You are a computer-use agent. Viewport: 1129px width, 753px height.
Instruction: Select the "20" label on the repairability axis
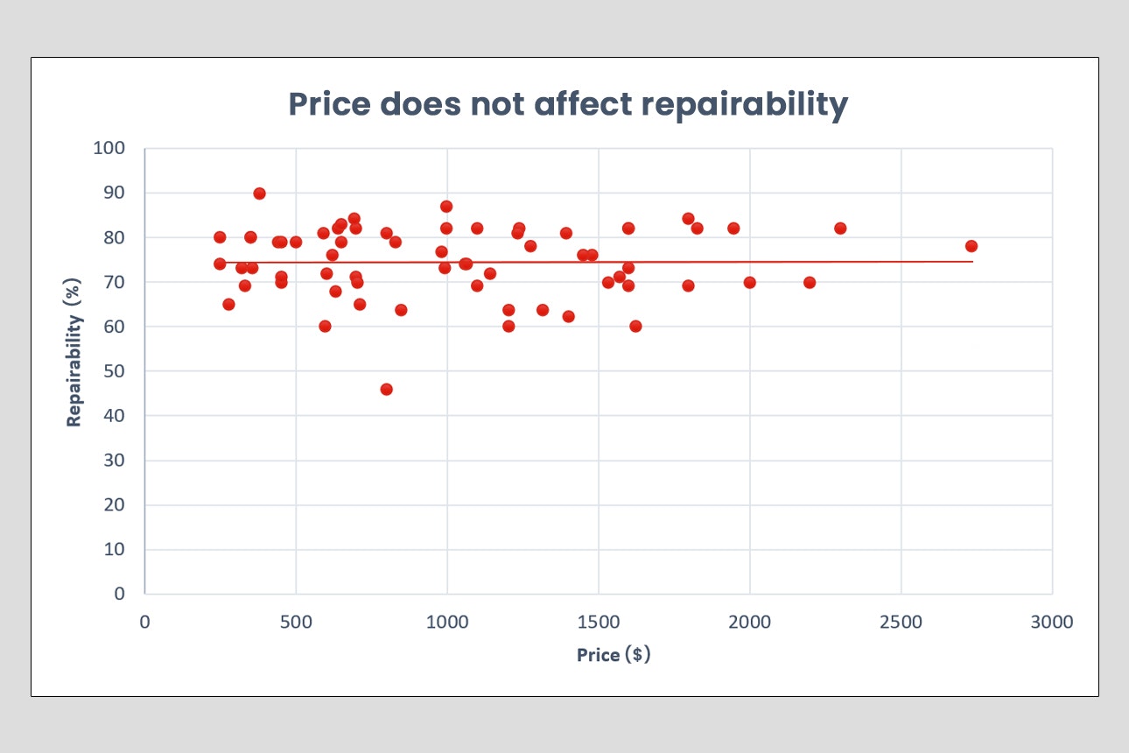(x=114, y=505)
